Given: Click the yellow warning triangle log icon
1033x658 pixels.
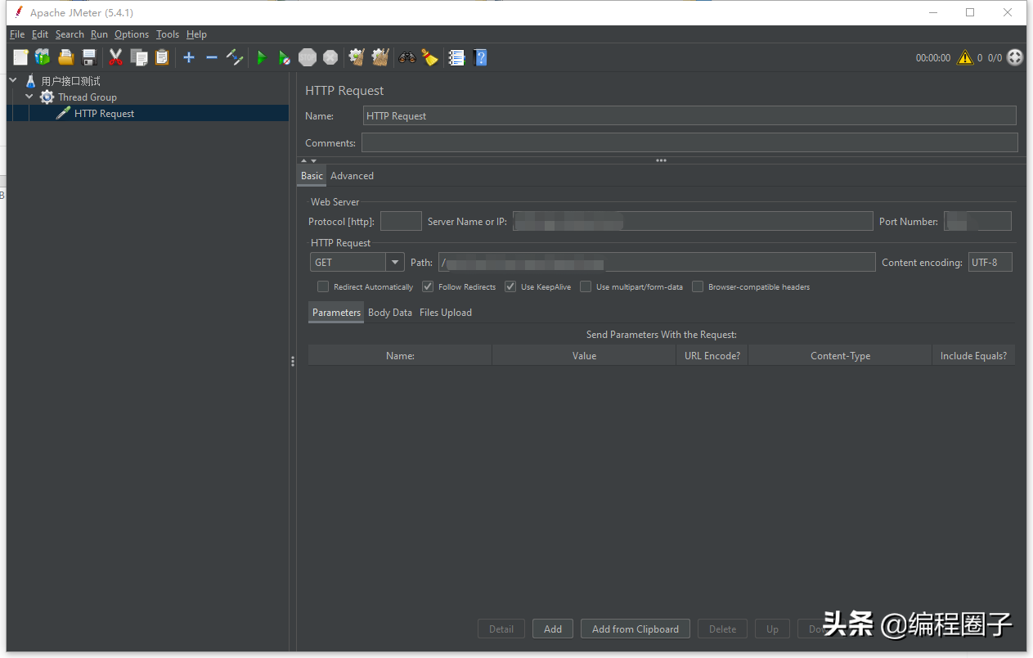Looking at the screenshot, I should [x=965, y=57].
